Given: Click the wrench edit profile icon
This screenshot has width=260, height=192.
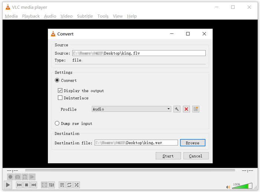Looking at the screenshot, I should [x=177, y=109].
